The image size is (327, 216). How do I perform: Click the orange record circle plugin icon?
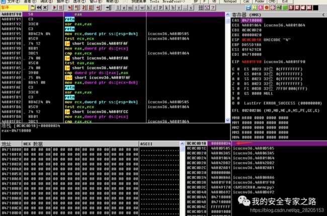266,8
